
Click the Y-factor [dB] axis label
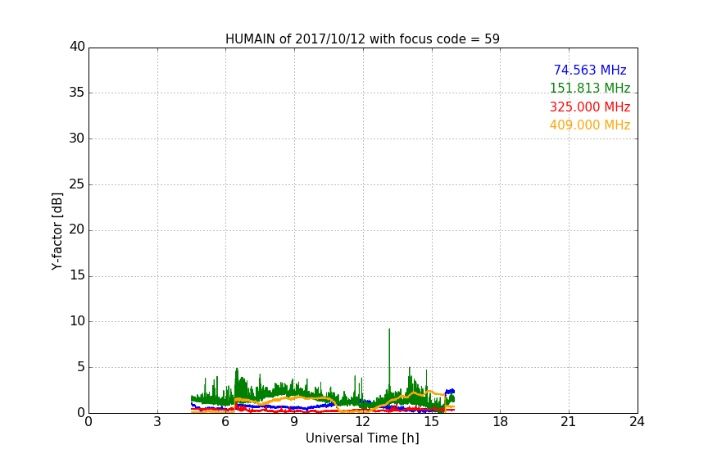57,231
